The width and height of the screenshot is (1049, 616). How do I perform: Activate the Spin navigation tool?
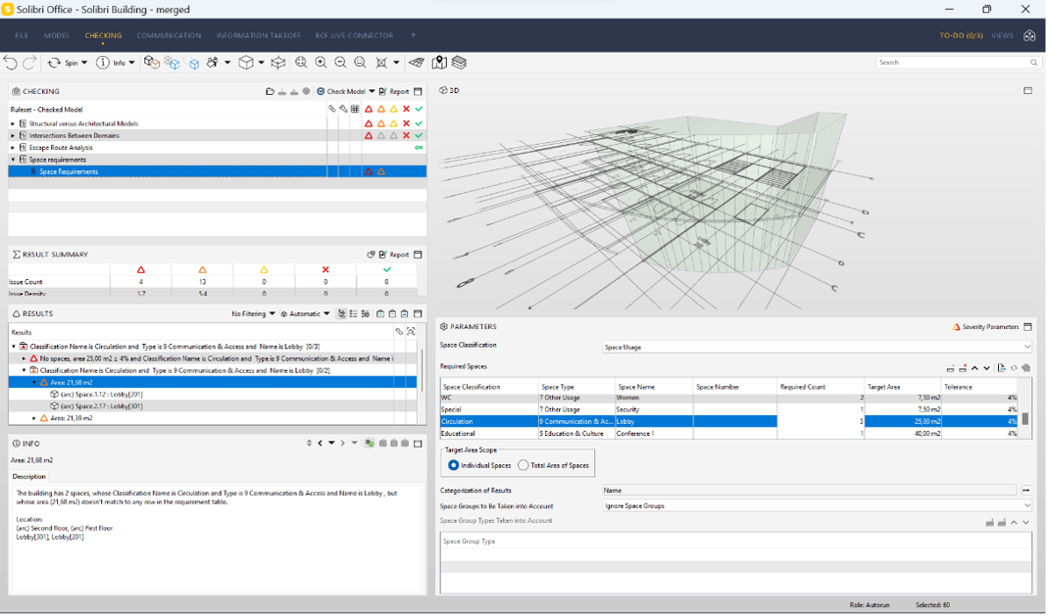(x=67, y=63)
